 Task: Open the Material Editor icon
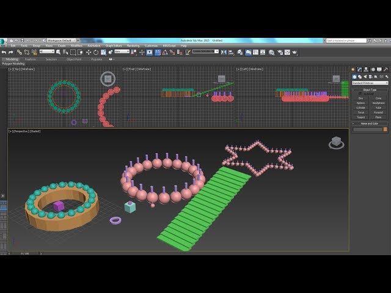pos(271,52)
